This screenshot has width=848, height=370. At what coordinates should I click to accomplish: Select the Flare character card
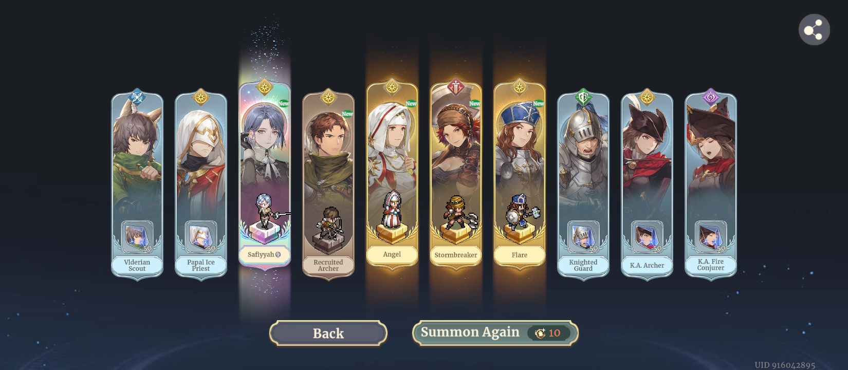[x=520, y=172]
